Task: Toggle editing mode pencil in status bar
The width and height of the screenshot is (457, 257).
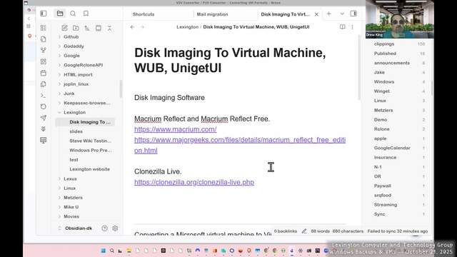Action: (x=304, y=231)
